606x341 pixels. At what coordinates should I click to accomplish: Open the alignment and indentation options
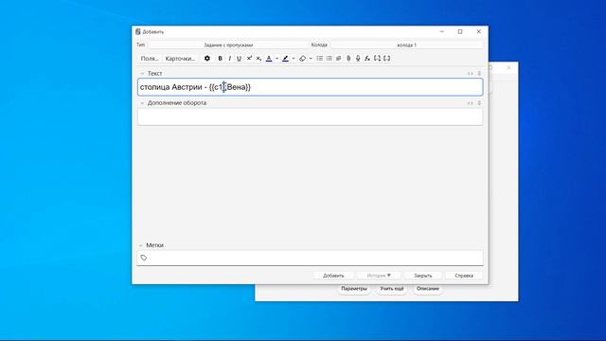tap(339, 59)
